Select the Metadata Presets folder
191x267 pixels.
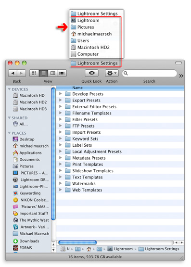pos(120,158)
